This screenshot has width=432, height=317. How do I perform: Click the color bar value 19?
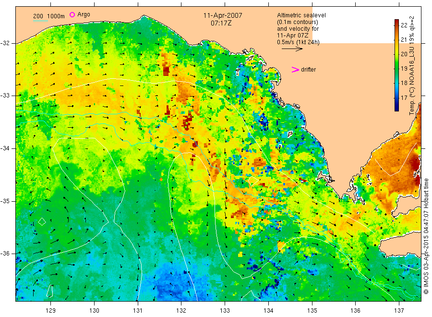click(x=404, y=68)
